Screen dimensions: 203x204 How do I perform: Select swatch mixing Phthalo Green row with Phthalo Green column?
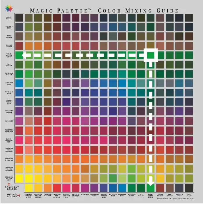tap(132, 74)
